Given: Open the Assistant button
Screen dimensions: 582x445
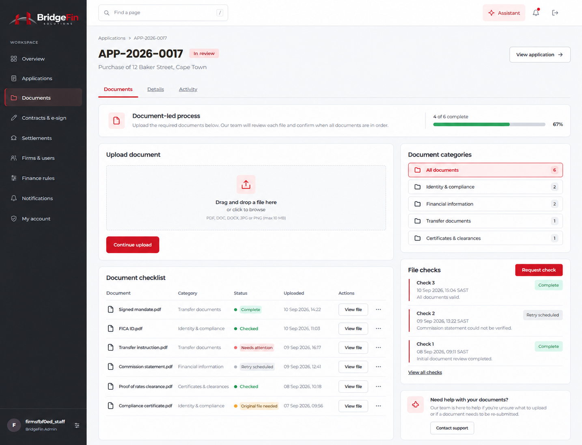Looking at the screenshot, I should pos(504,13).
